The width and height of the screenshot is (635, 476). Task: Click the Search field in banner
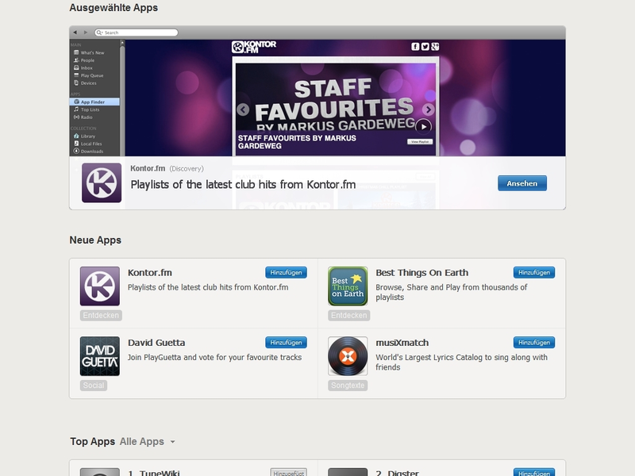(x=137, y=33)
